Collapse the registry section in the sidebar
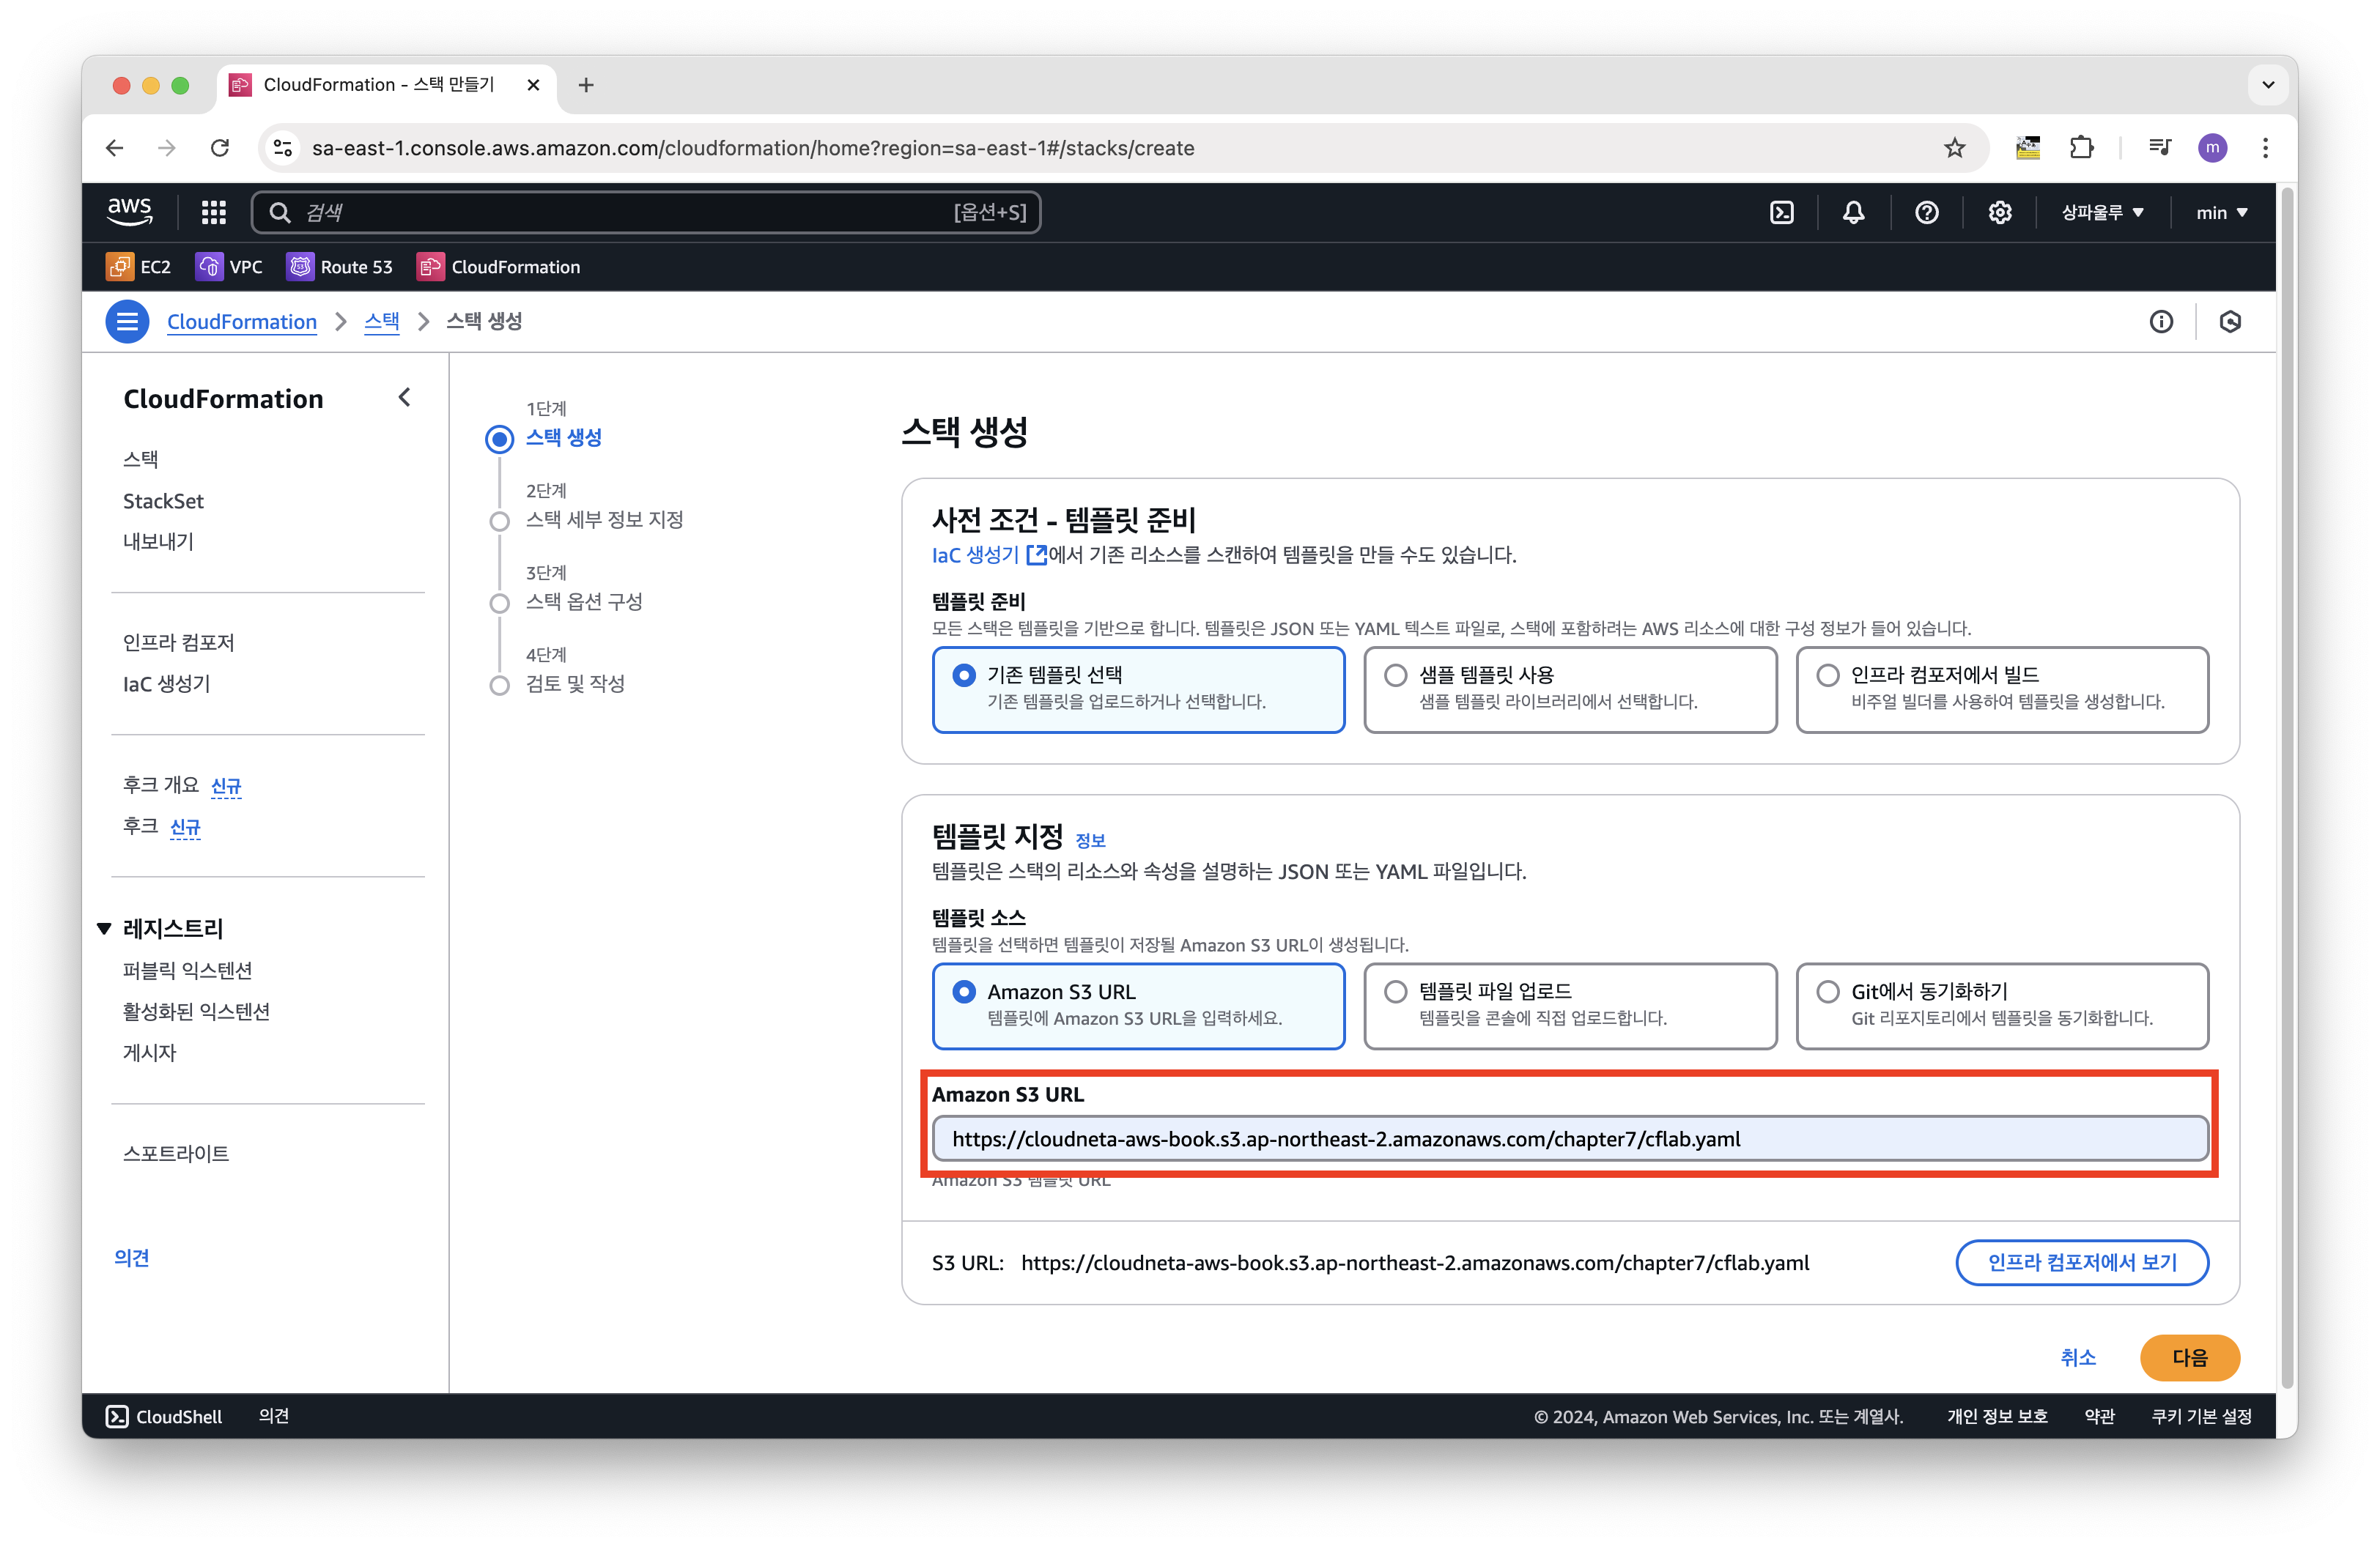 click(104, 928)
